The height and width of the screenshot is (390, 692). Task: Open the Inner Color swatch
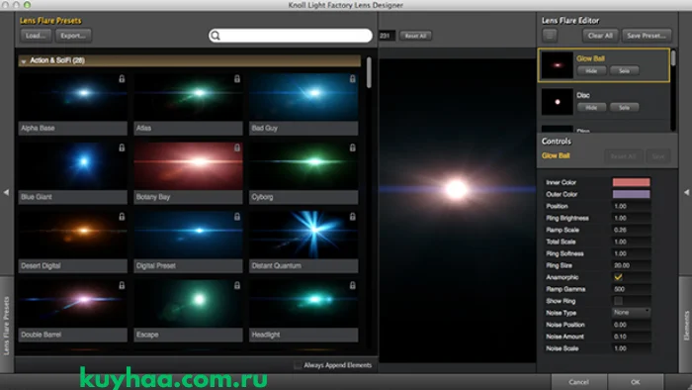point(631,182)
